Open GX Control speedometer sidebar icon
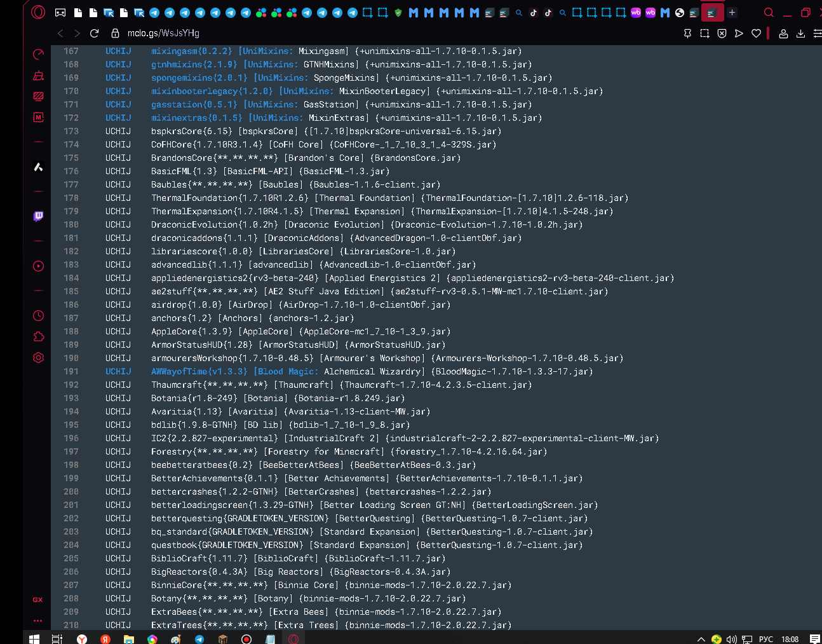Screen dimensions: 822x644 pos(38,55)
